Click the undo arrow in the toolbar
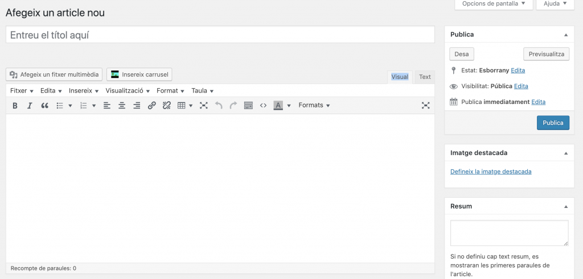The width and height of the screenshot is (583, 279). (219, 106)
